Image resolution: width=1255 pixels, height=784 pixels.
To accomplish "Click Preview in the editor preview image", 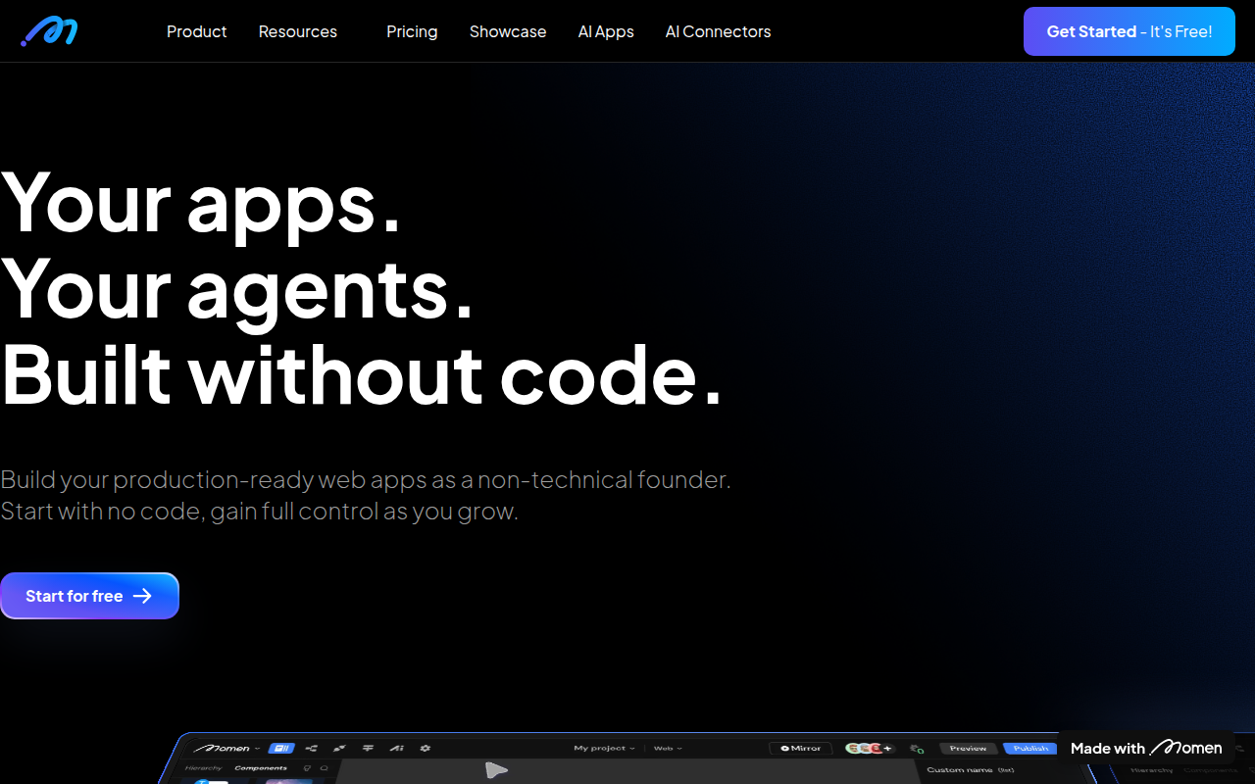I will tap(968, 748).
